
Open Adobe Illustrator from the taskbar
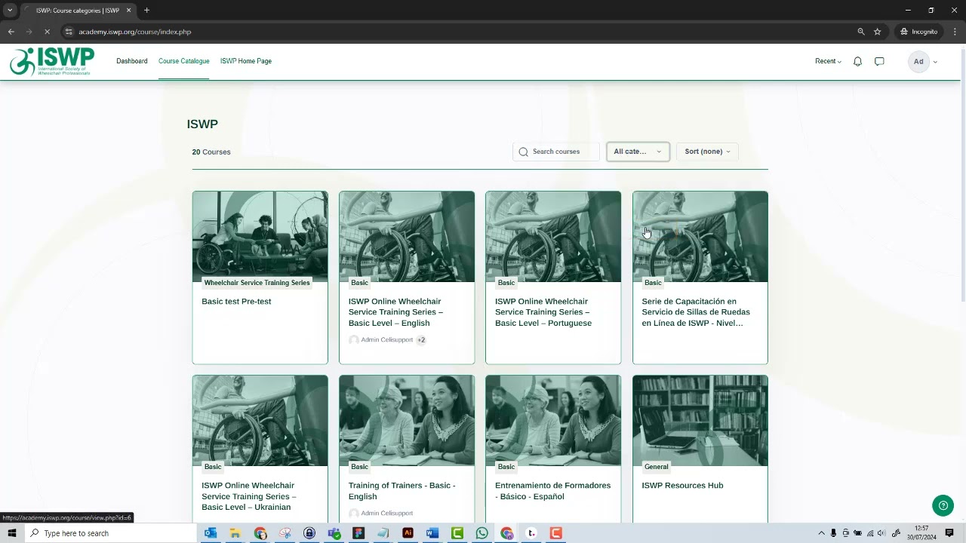408,533
